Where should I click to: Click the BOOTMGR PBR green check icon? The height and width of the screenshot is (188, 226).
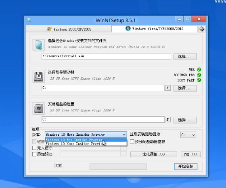[199, 75]
